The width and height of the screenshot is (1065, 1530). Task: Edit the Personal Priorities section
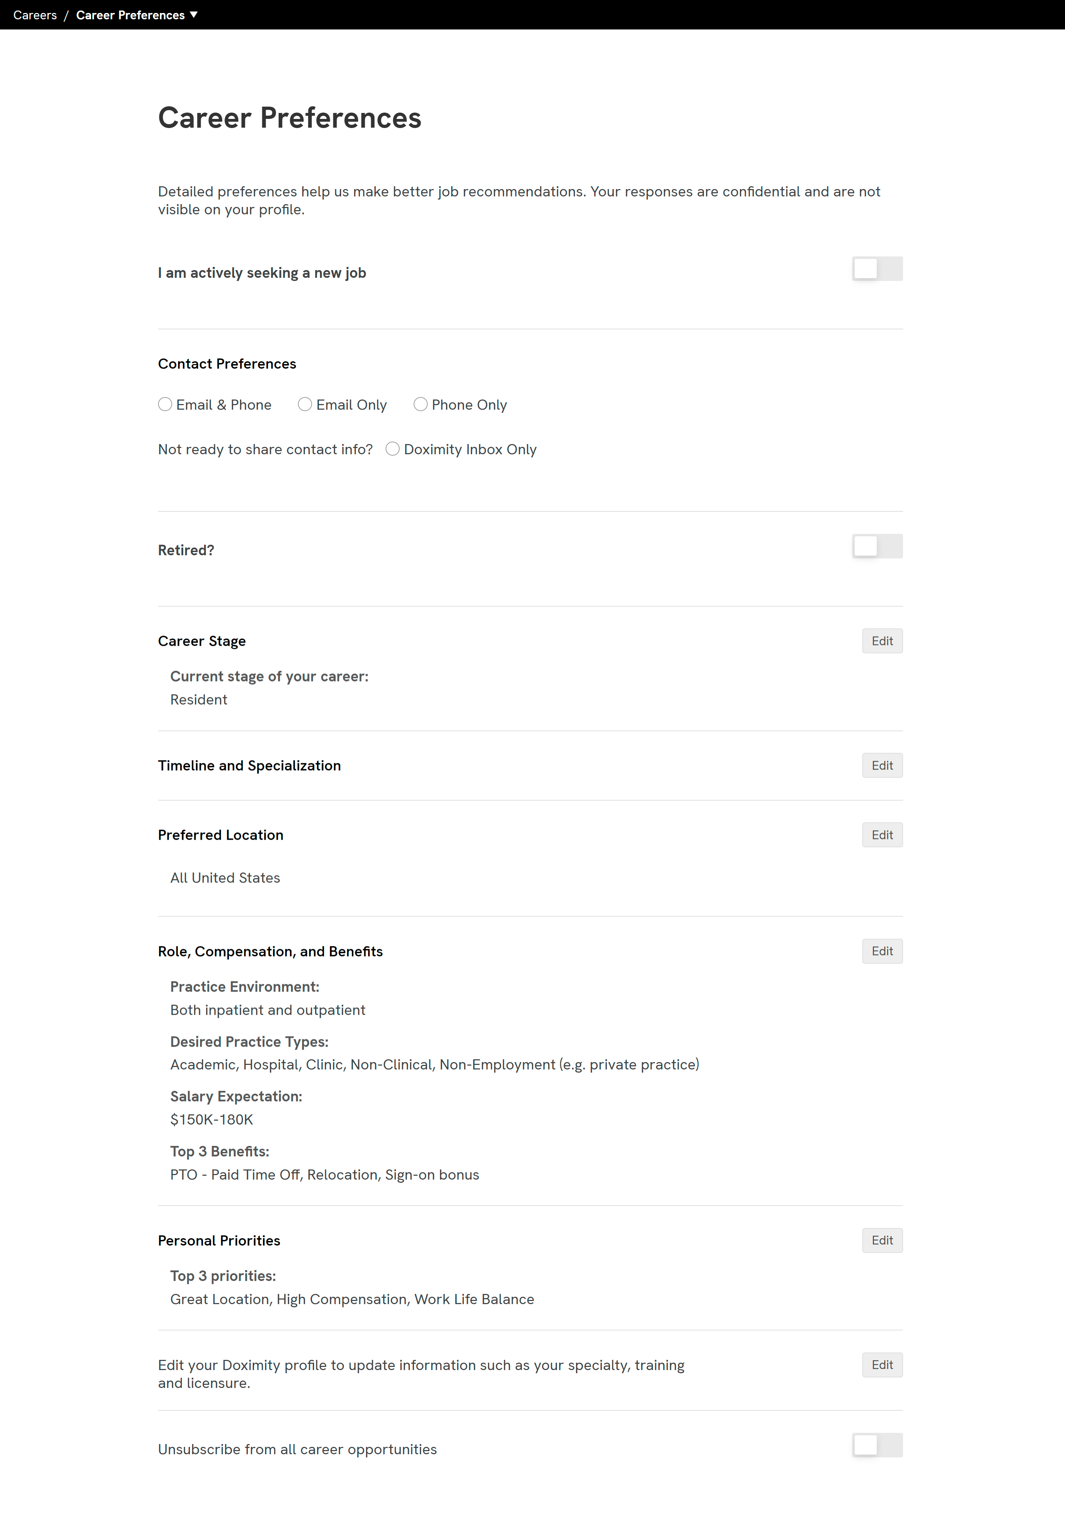(x=882, y=1241)
